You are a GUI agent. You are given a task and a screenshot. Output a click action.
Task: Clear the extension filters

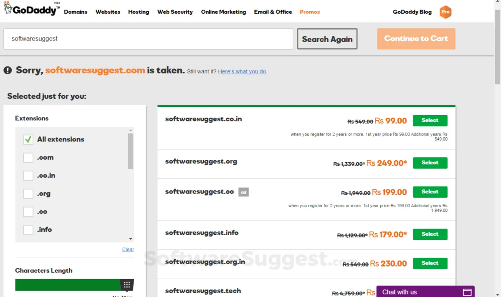(128, 249)
